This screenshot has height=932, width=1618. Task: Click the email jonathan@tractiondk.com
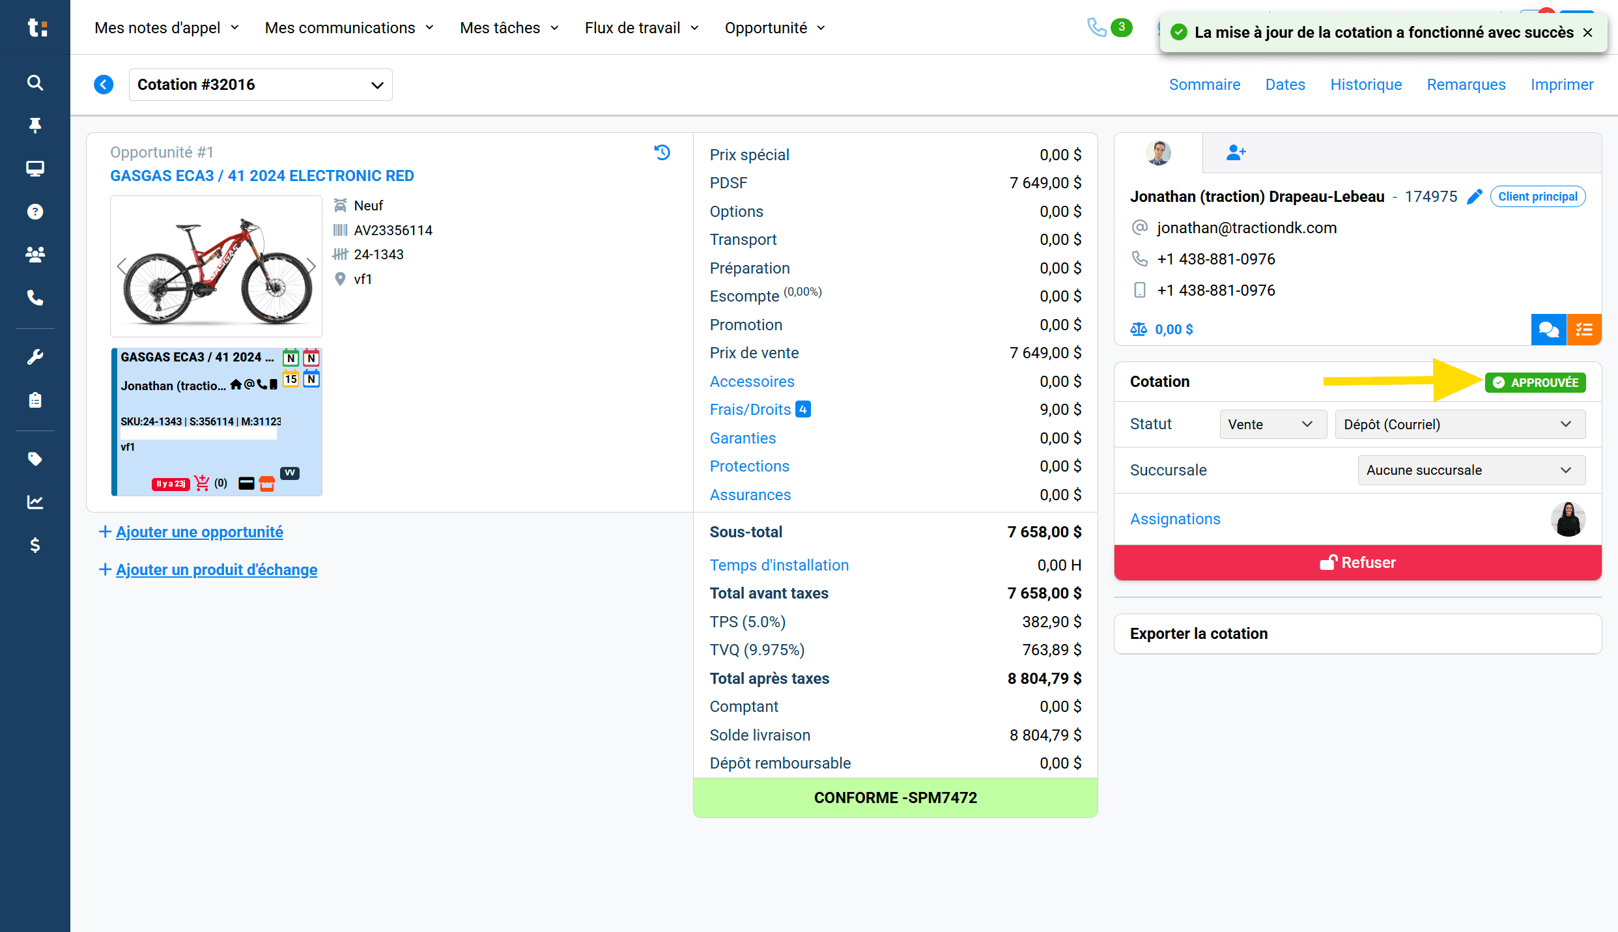[1247, 228]
